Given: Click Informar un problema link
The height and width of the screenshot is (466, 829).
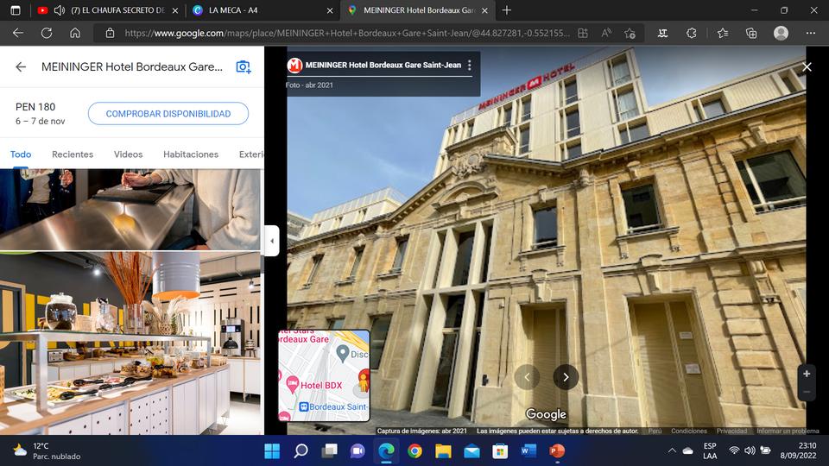Looking at the screenshot, I should [x=788, y=431].
